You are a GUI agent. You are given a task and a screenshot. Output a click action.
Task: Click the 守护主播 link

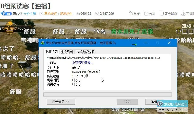click(30, 13)
